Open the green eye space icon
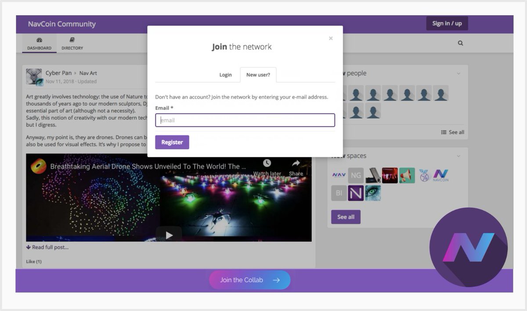This screenshot has height=311, width=527. click(373, 193)
